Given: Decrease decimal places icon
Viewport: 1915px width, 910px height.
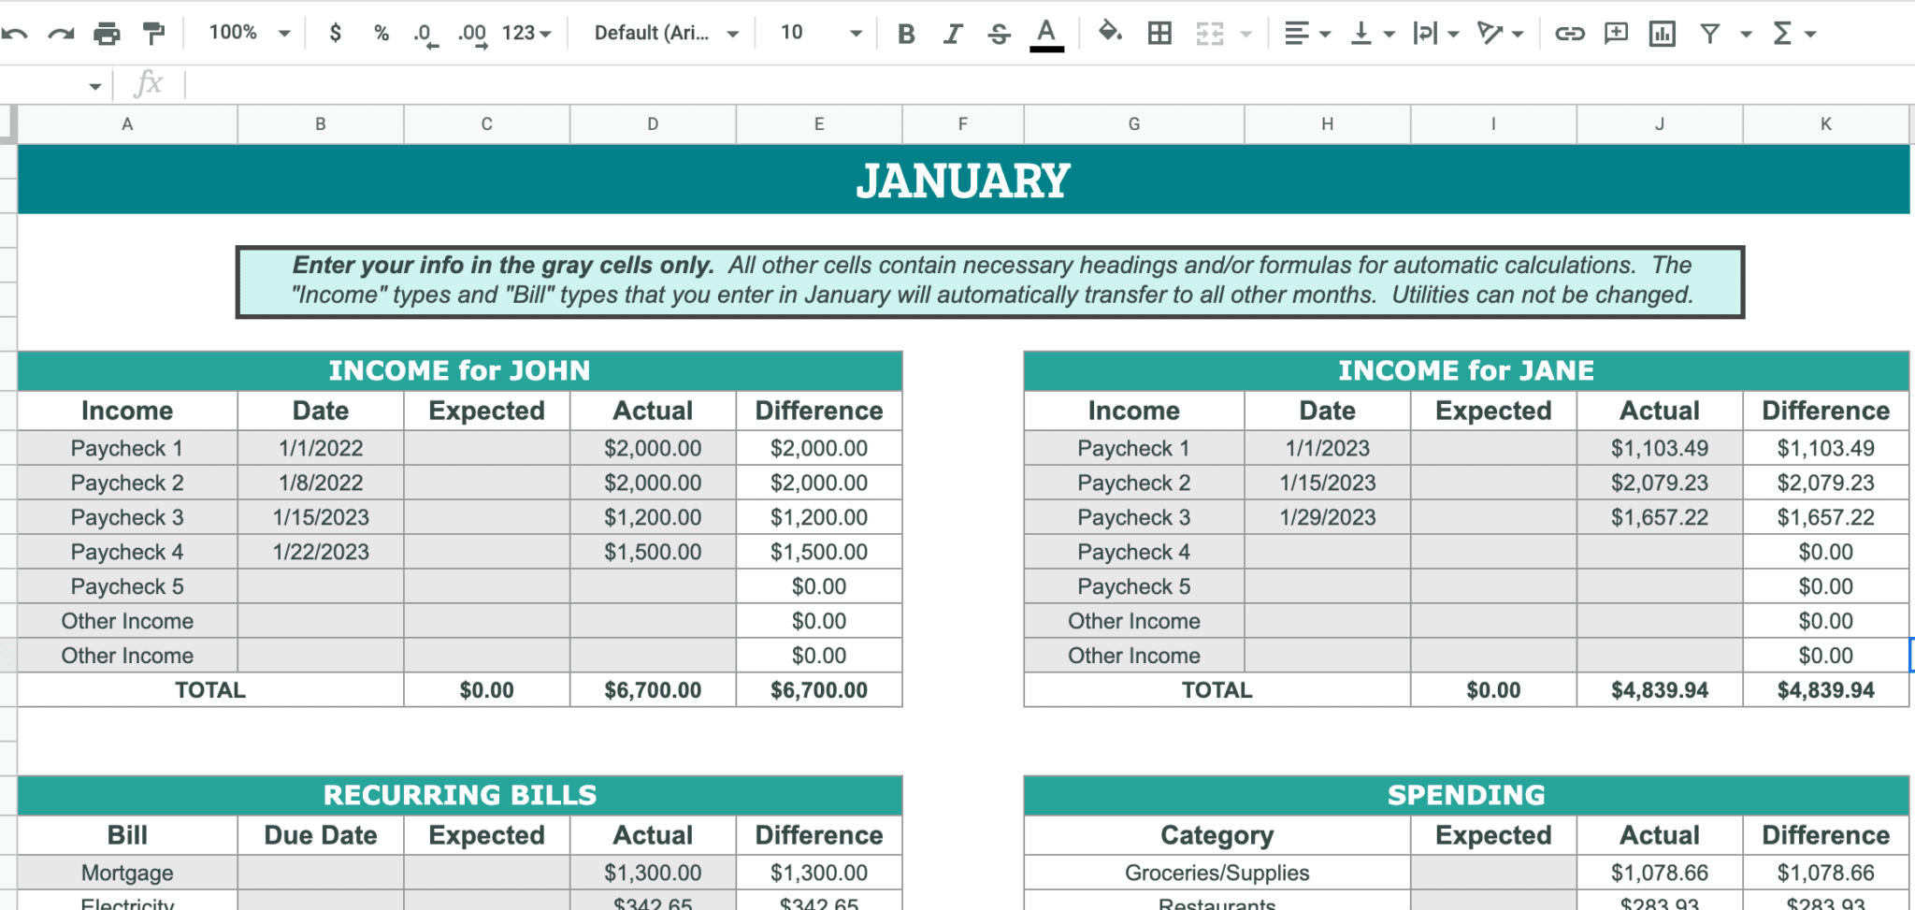Looking at the screenshot, I should (x=425, y=35).
